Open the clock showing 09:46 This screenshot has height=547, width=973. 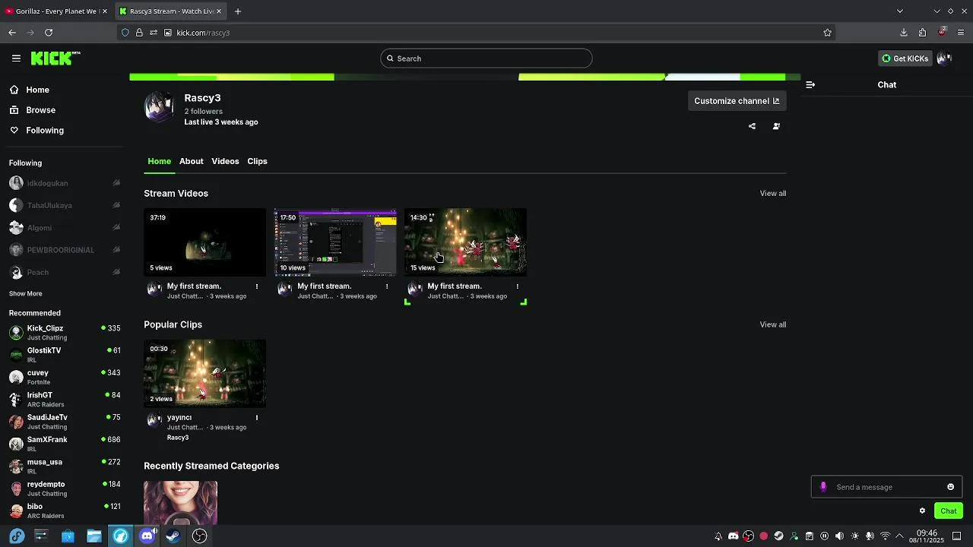(x=927, y=536)
